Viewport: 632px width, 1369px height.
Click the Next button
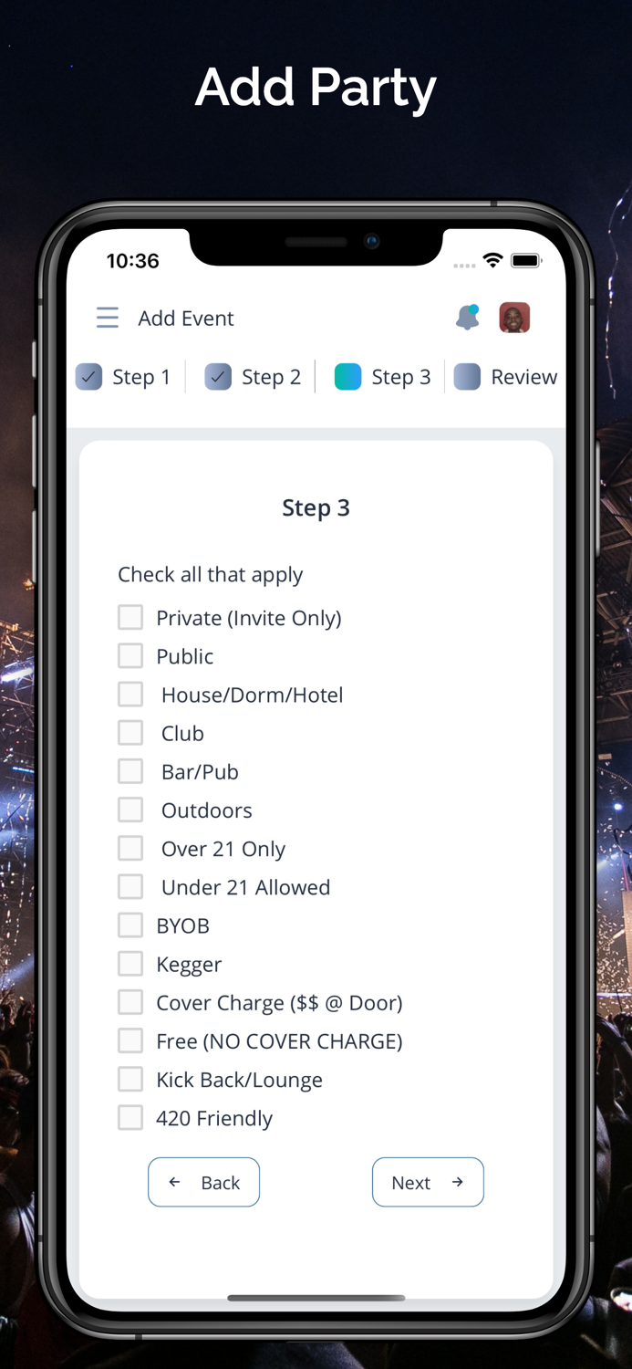428,1182
